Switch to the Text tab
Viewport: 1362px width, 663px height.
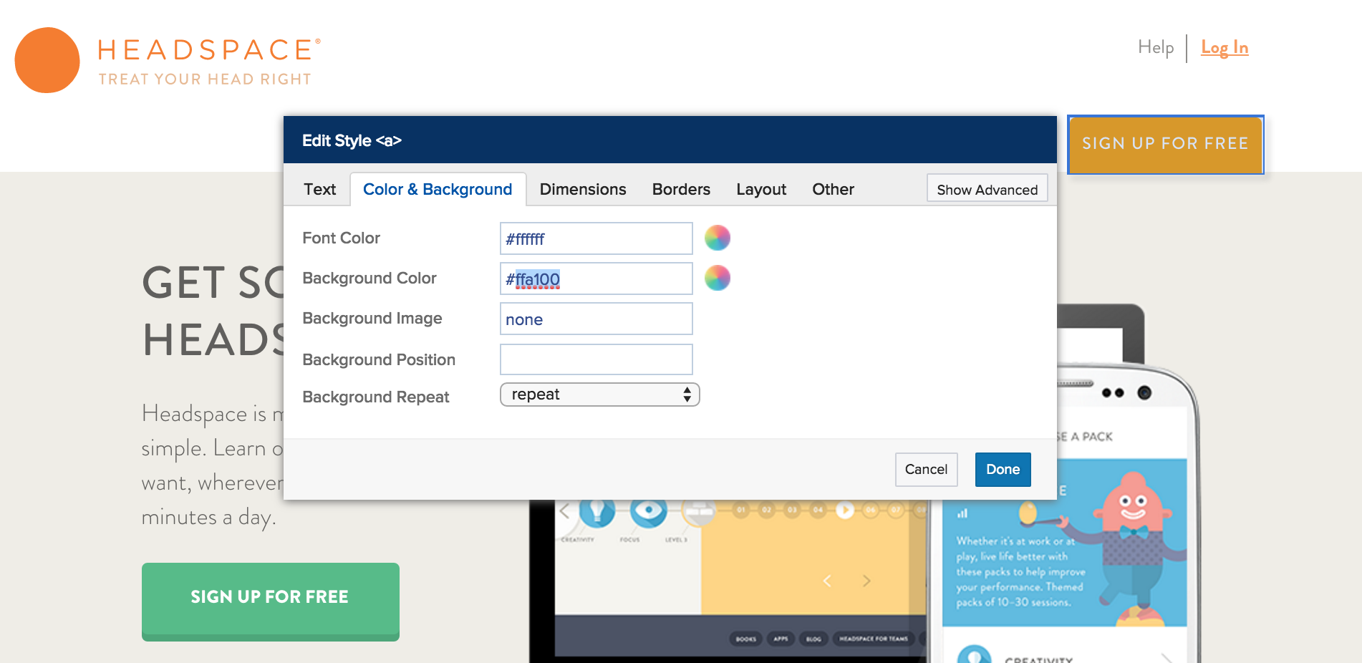319,189
